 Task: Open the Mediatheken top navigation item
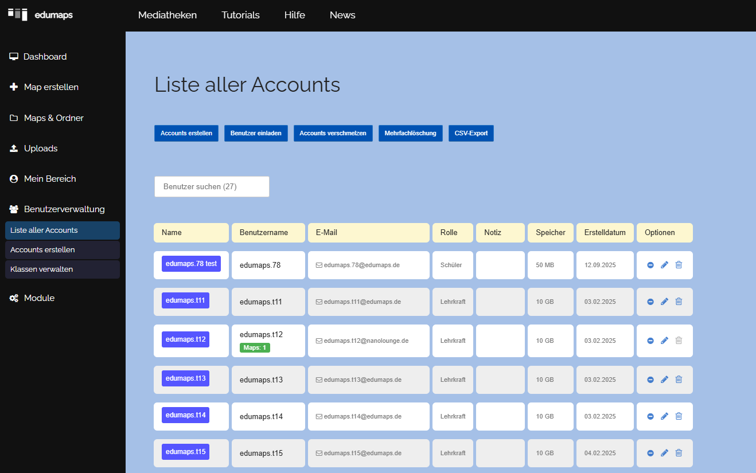pyautogui.click(x=167, y=15)
